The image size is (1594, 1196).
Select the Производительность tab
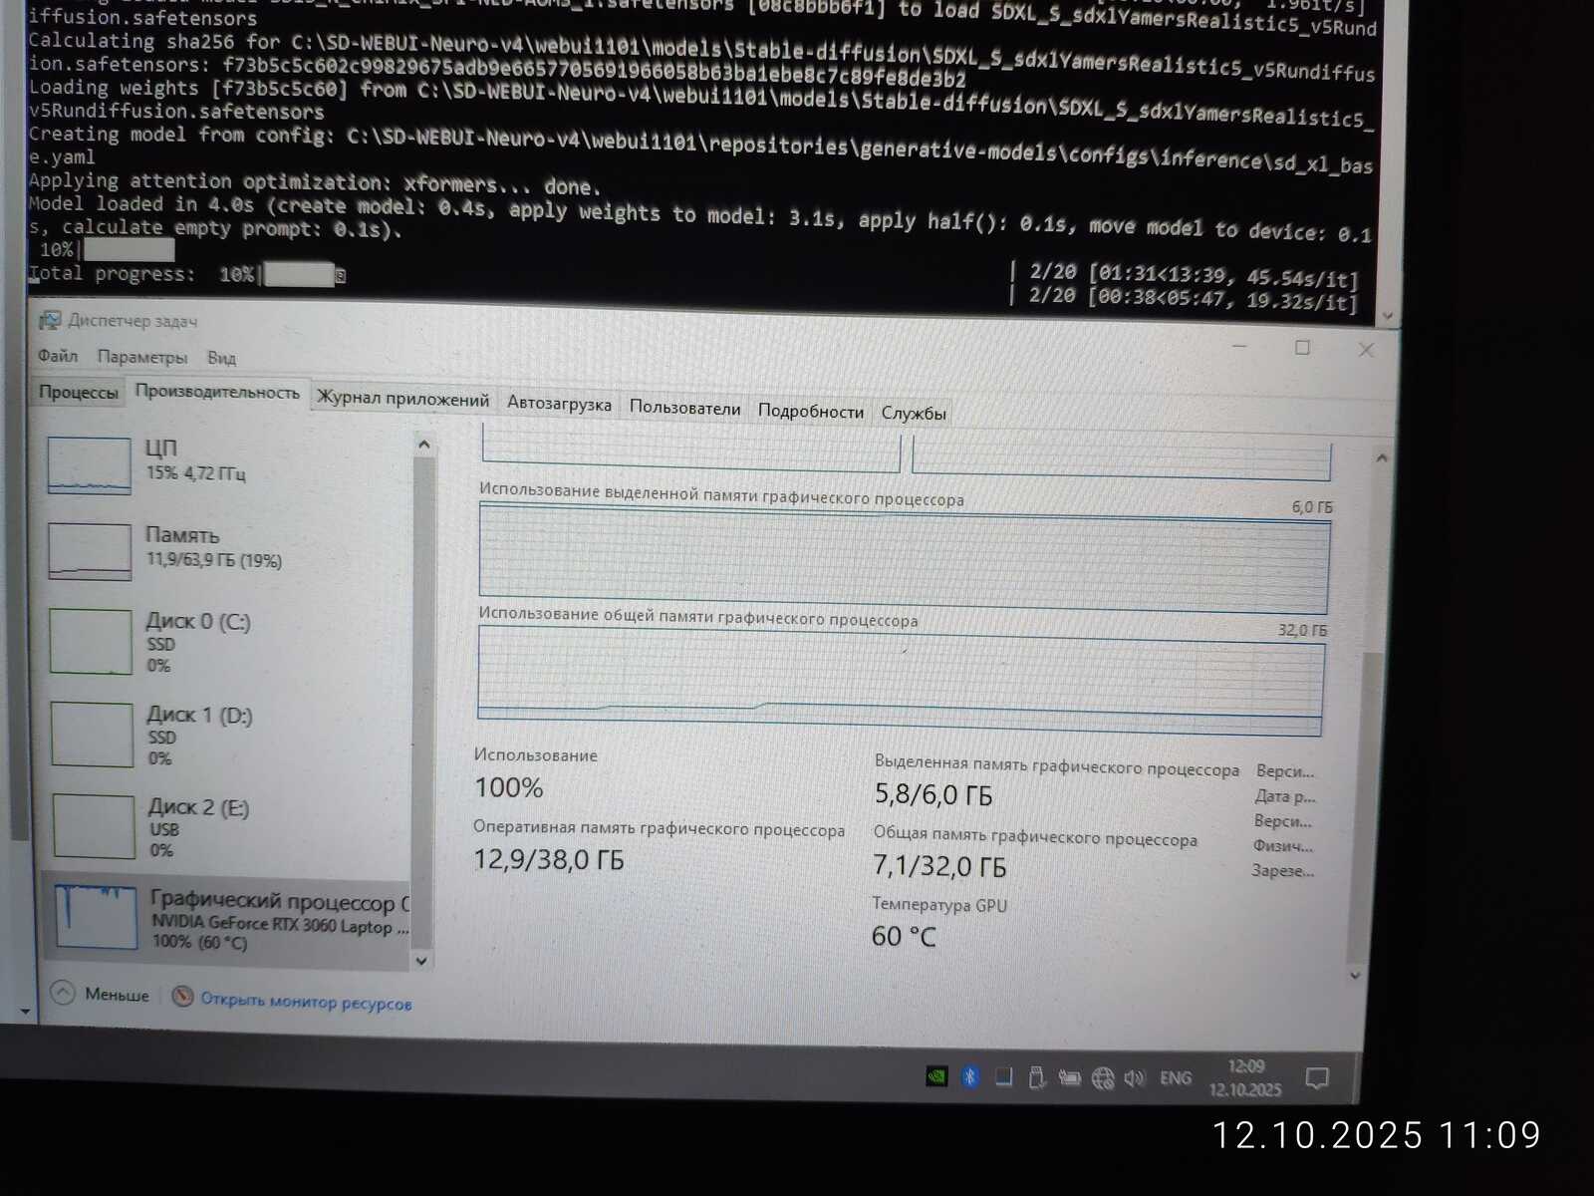coord(217,393)
